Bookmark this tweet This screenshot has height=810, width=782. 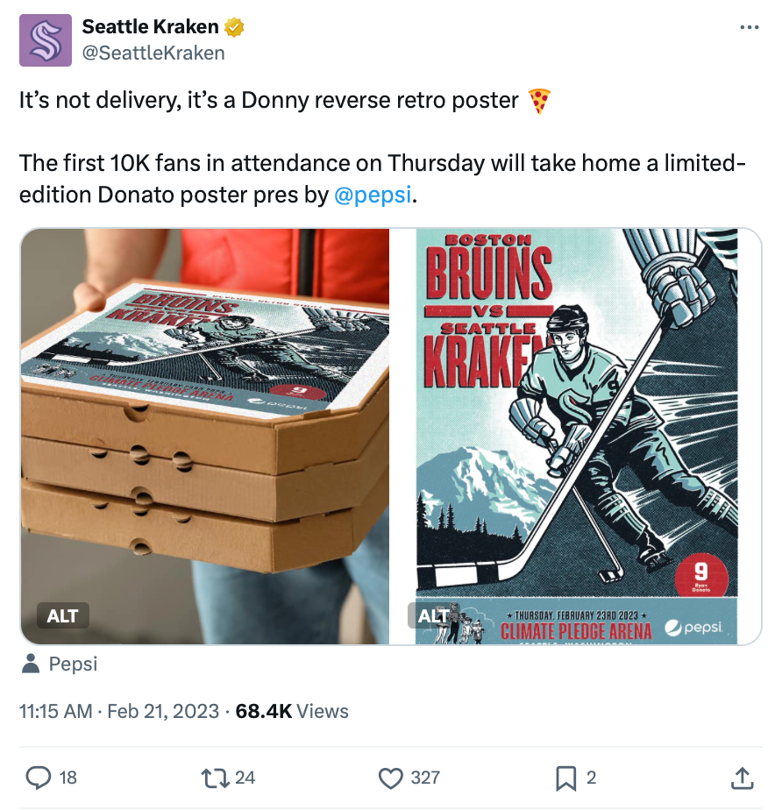pos(565,778)
